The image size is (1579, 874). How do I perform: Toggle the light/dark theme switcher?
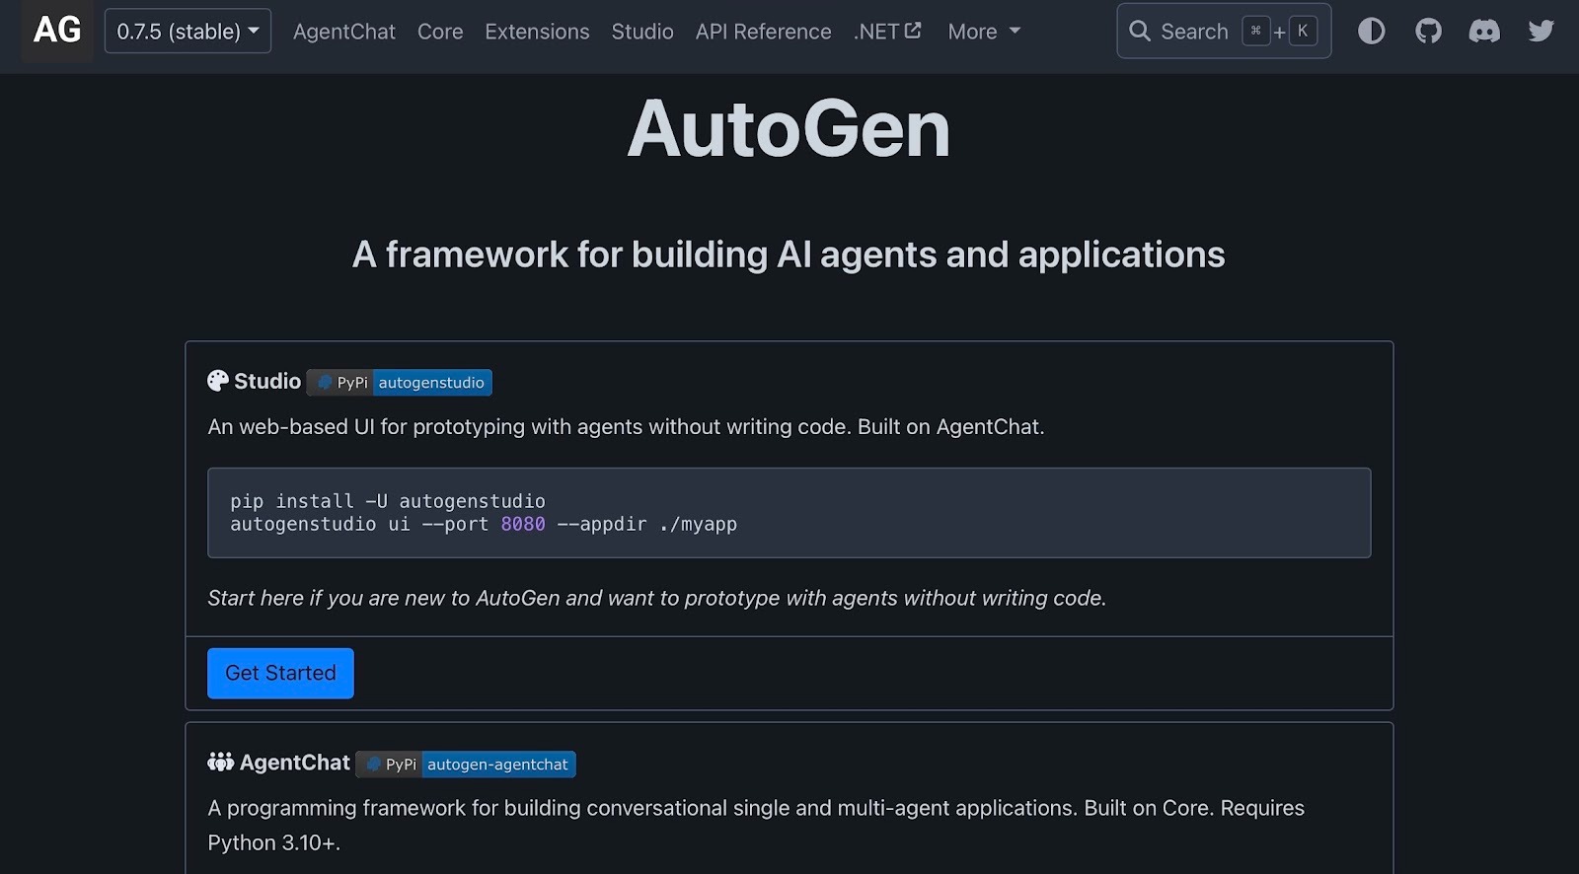click(1371, 31)
